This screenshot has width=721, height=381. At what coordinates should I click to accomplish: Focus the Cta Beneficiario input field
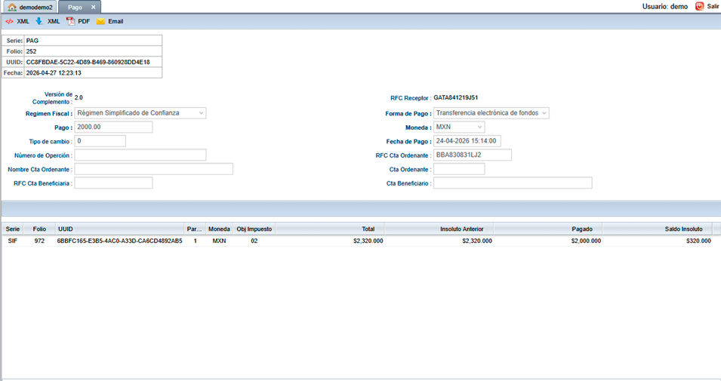point(513,183)
